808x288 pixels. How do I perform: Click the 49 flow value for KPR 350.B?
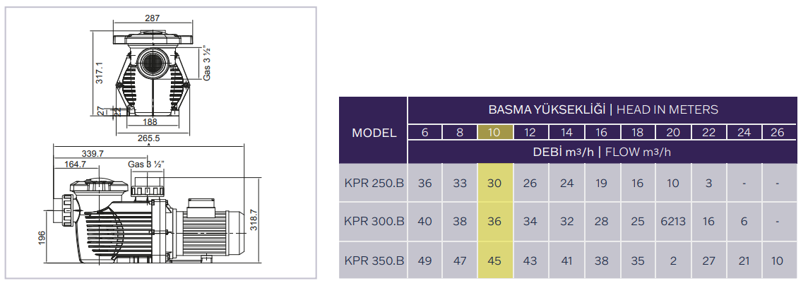pyautogui.click(x=424, y=260)
